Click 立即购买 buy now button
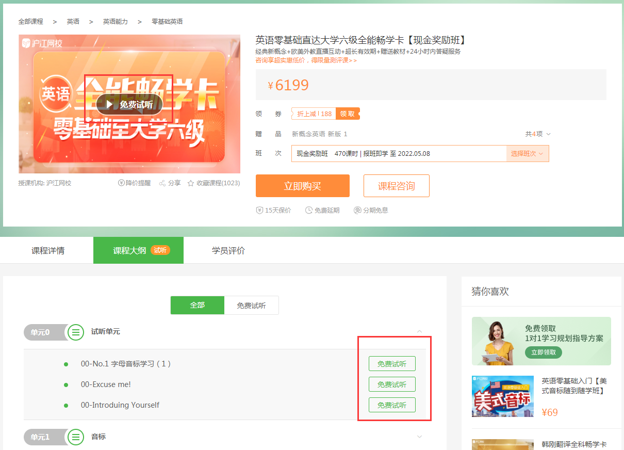The height and width of the screenshot is (450, 624). tap(302, 186)
